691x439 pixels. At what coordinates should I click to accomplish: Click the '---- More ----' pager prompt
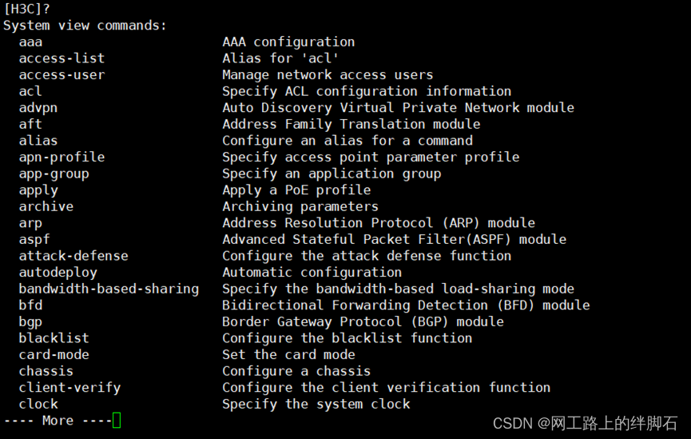[58, 421]
